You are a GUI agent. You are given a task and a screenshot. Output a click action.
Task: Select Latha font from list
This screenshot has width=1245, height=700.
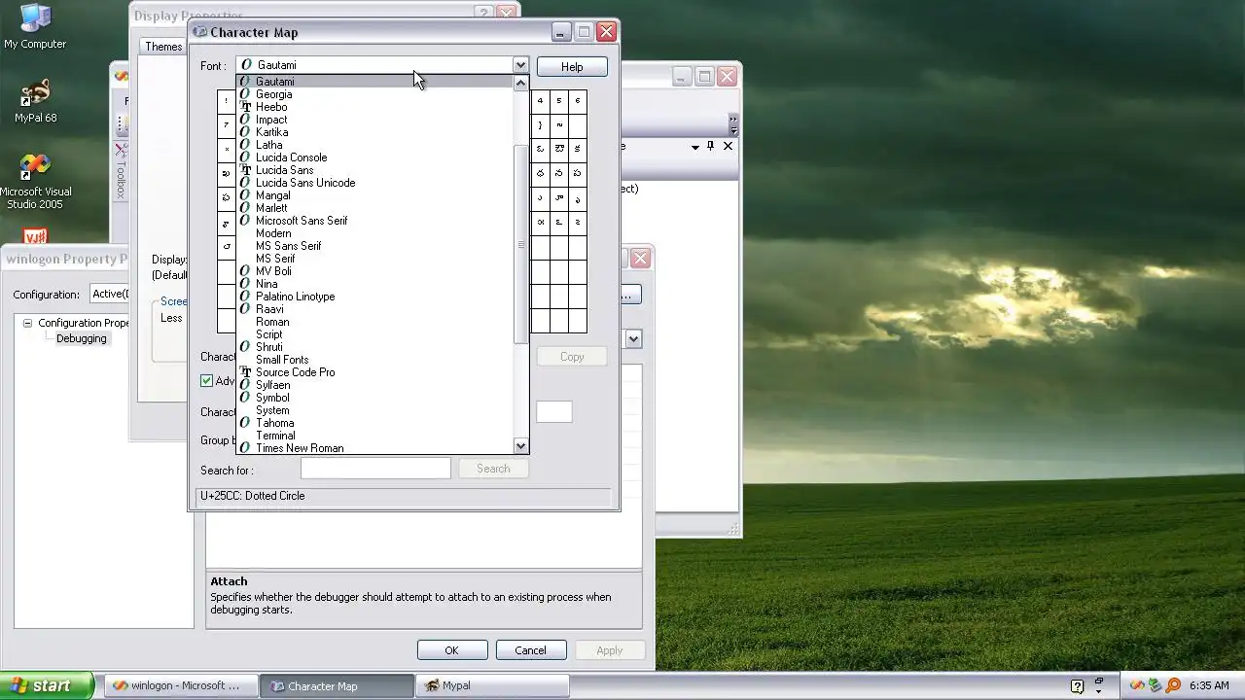click(x=374, y=145)
